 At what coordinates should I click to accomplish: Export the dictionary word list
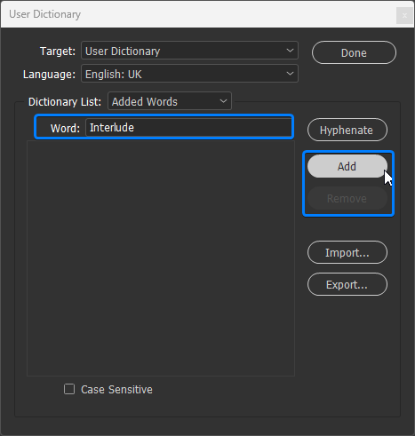(x=347, y=284)
